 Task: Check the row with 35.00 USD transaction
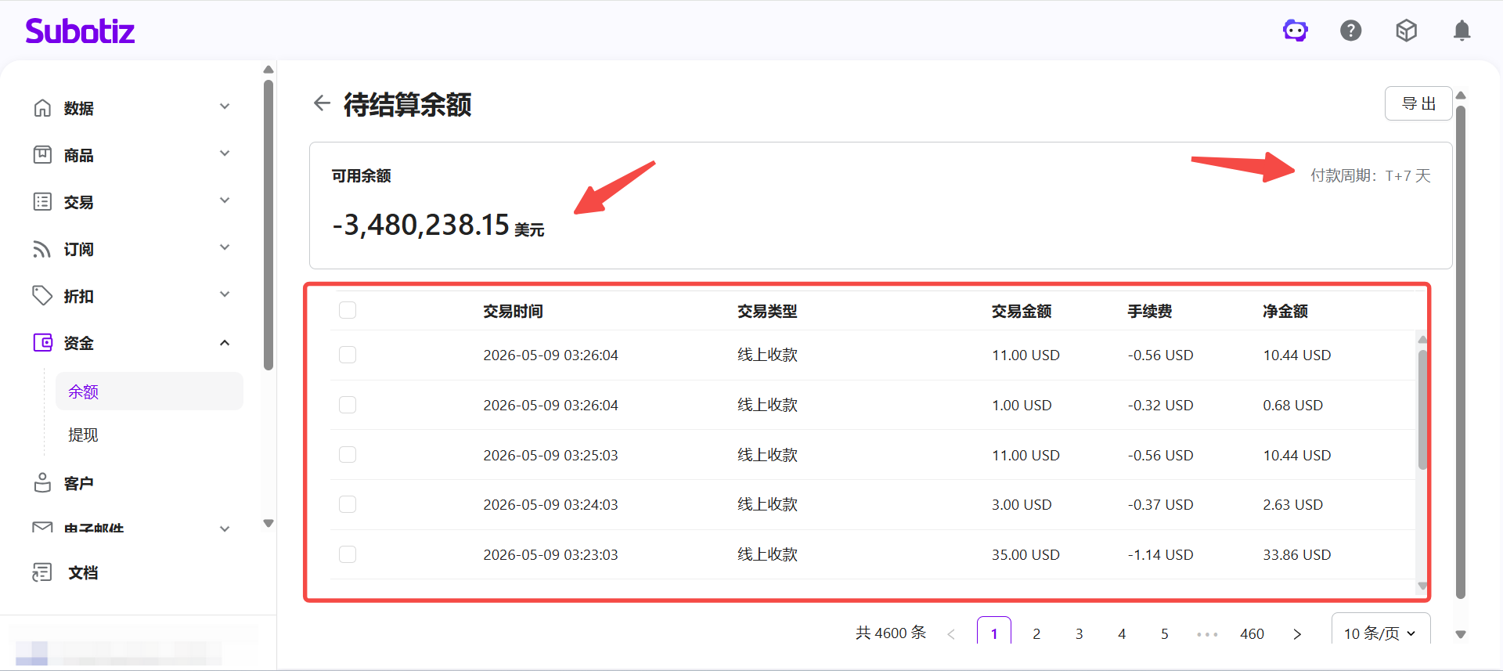point(348,554)
